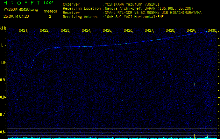The image size is (220, 139).
Task: Click the kHz axis unit label
Action: tap(3, 28)
